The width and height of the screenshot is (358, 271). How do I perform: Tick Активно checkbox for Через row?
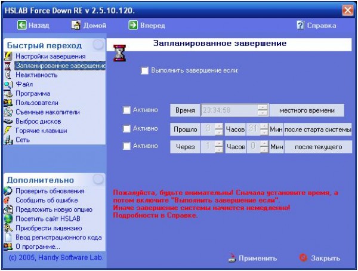tap(126, 146)
